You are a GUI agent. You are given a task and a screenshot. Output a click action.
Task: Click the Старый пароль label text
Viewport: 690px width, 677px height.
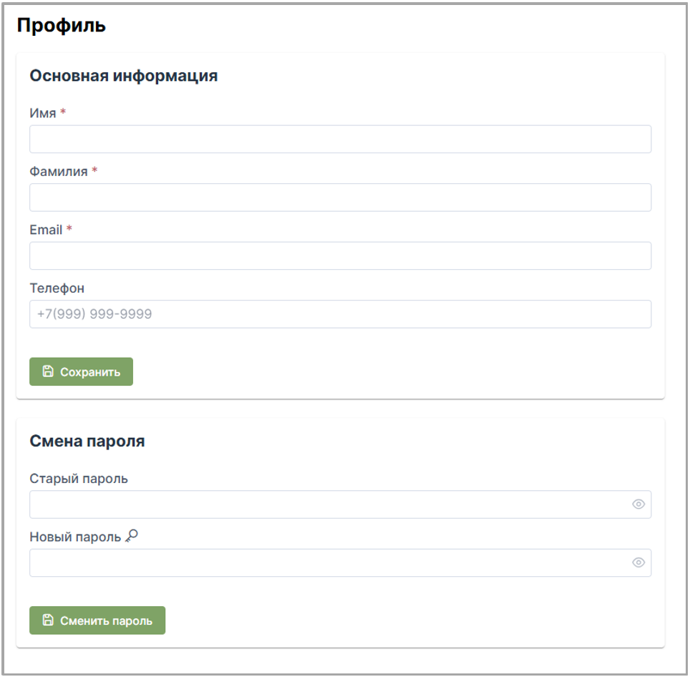tap(79, 479)
